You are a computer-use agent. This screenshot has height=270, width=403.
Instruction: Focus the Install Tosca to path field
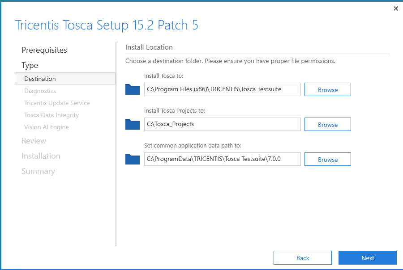[x=222, y=89]
